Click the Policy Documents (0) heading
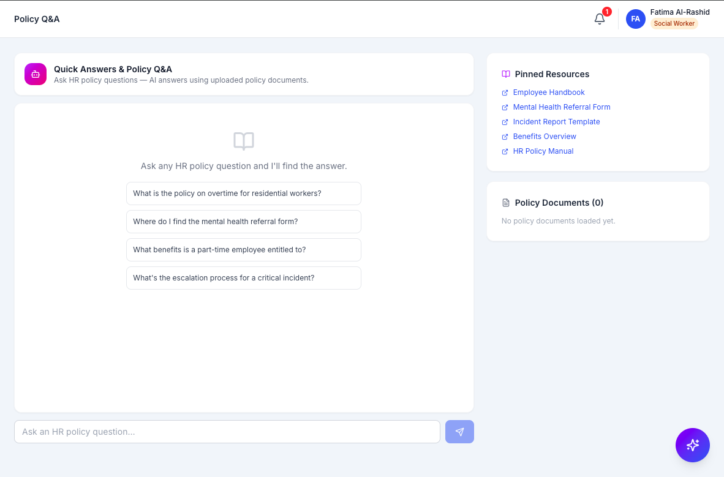Screen dimensions: 724x477 [x=559, y=203]
